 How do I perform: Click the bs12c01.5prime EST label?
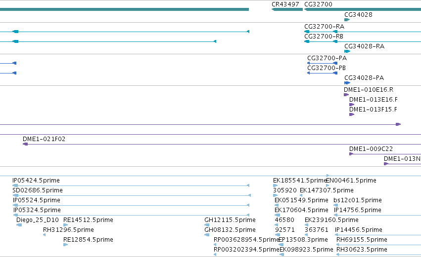pos(358,200)
